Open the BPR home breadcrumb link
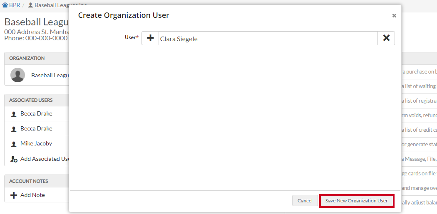This screenshot has width=437, height=214. pyautogui.click(x=11, y=5)
